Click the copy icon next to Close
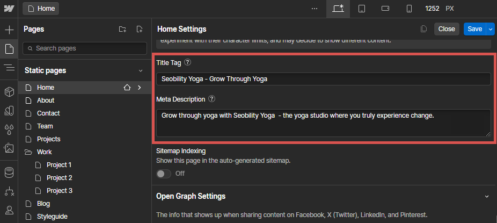The image size is (497, 223). (x=423, y=29)
